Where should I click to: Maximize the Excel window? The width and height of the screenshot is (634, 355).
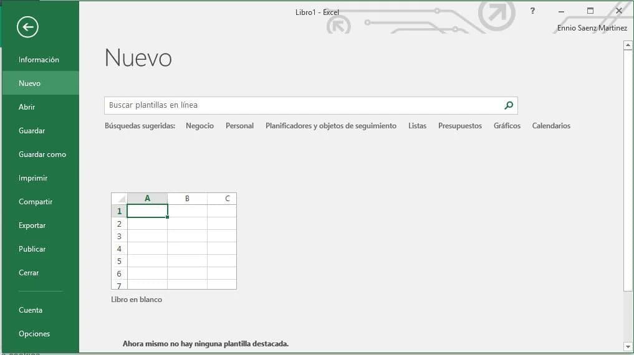(x=590, y=11)
